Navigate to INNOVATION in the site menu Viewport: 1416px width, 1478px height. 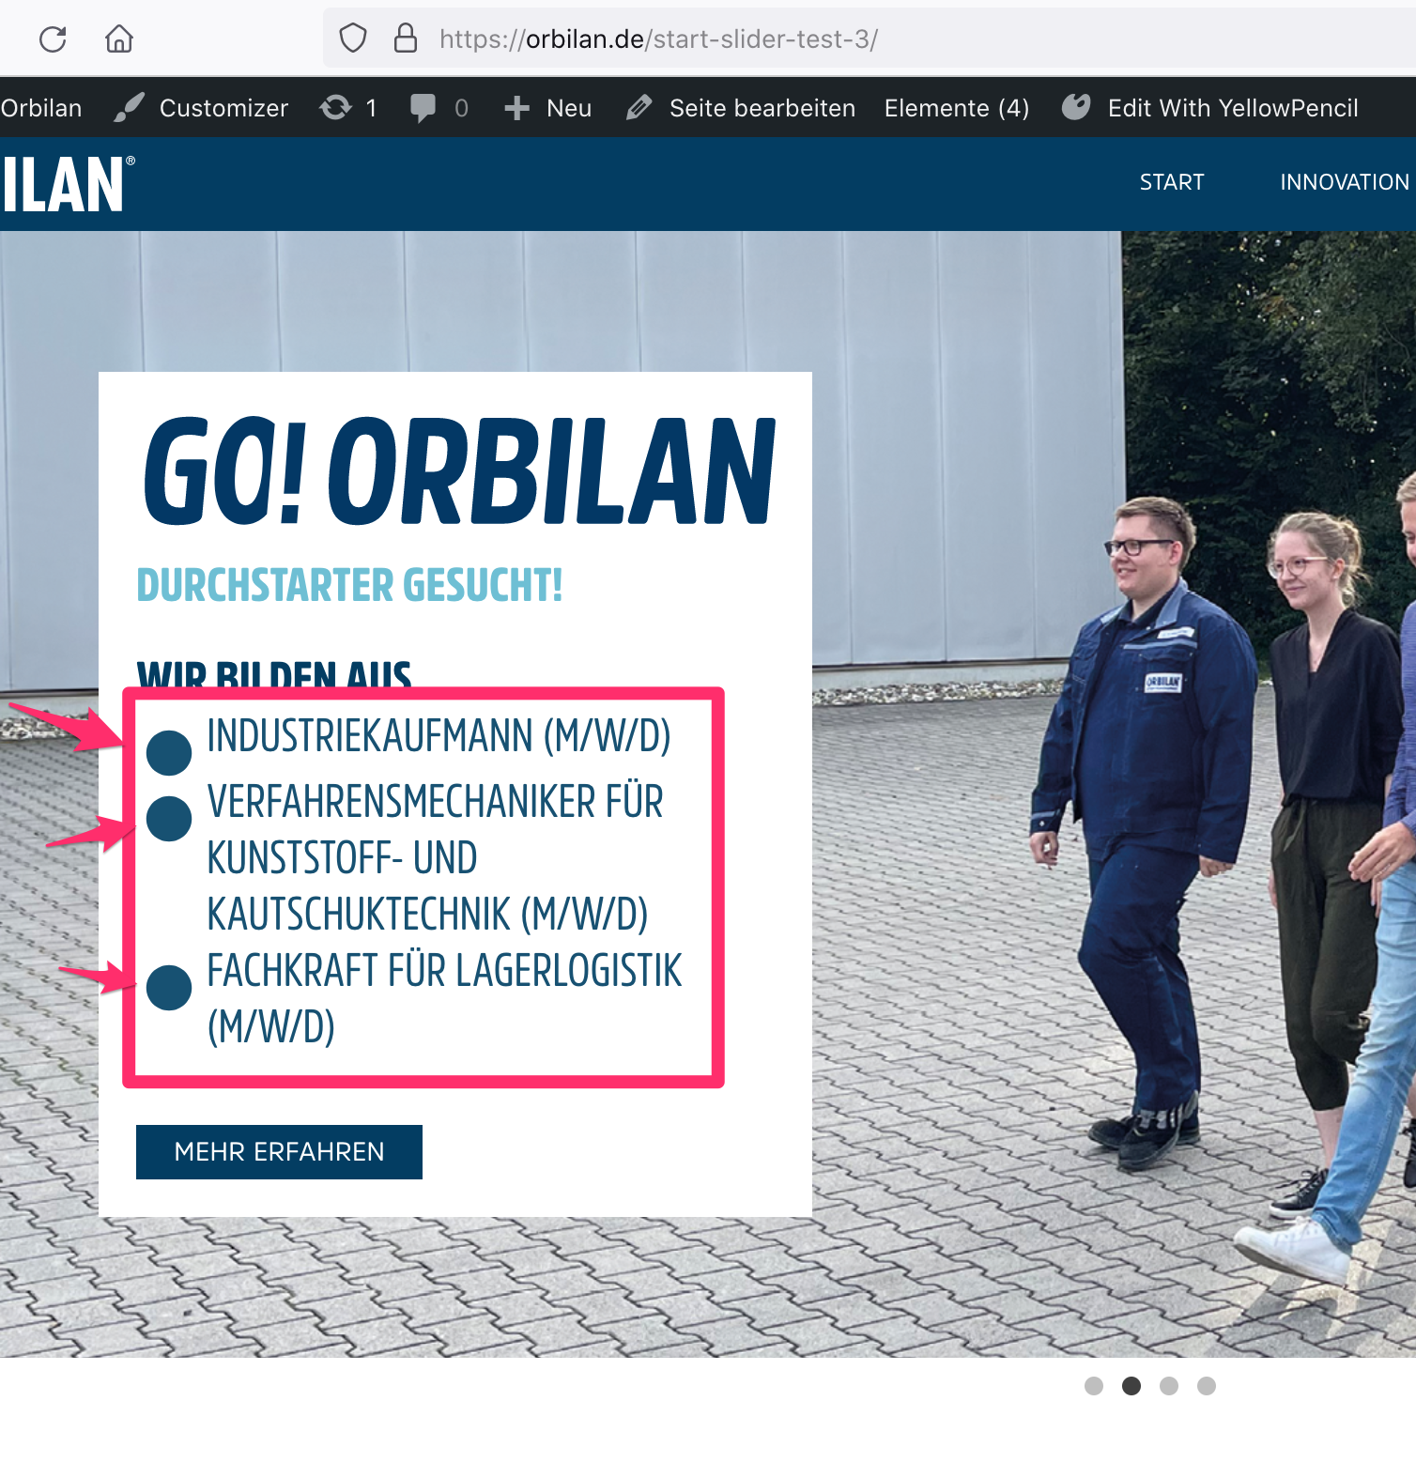tap(1345, 182)
